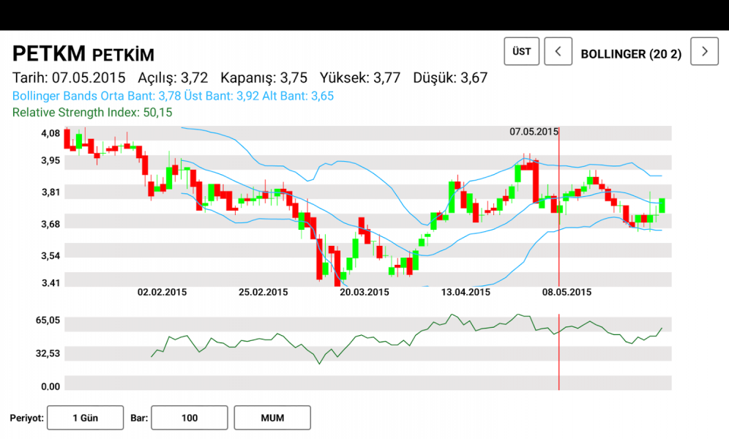
Task: Open the Periyot selector showing 1 Gün
Action: 85,418
